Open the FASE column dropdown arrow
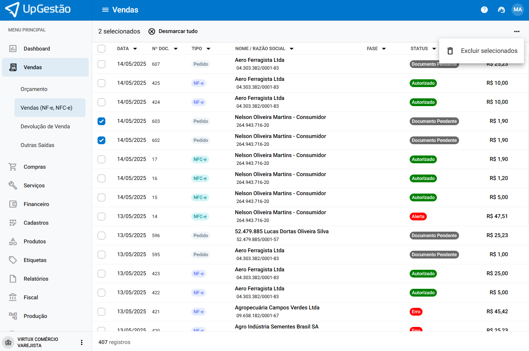The height and width of the screenshot is (351, 529). click(x=384, y=49)
